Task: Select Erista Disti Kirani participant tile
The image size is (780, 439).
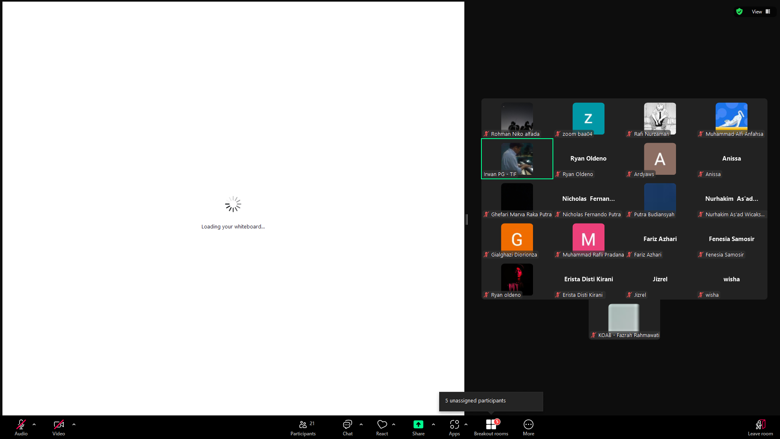Action: coord(589,280)
